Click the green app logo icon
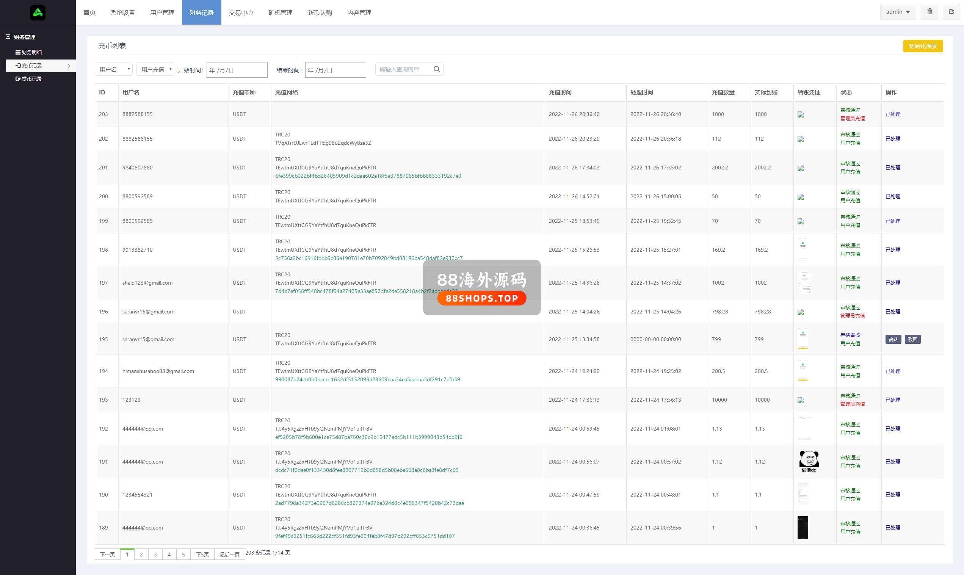Screen dimensions: 964x575 tap(38, 13)
